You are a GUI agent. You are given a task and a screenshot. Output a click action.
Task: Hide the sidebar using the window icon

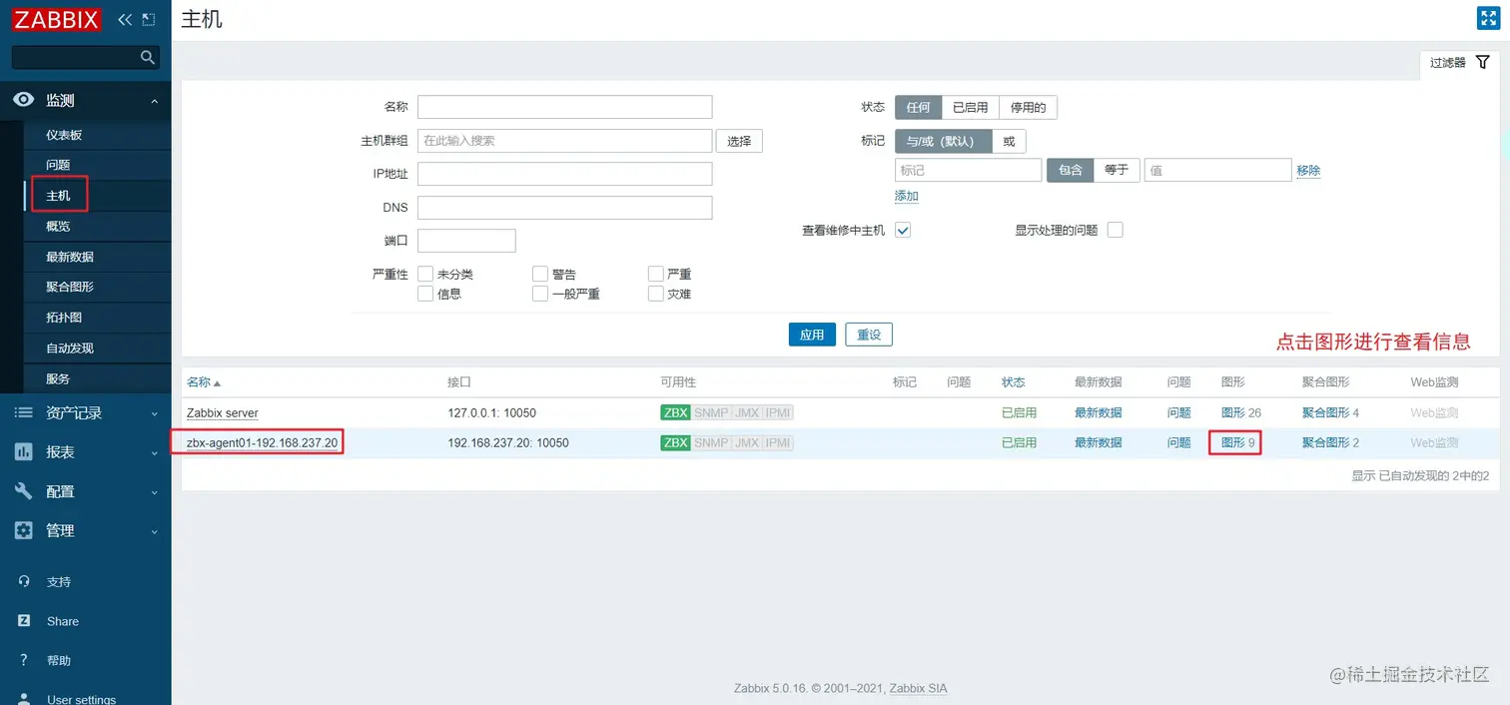pyautogui.click(x=149, y=19)
